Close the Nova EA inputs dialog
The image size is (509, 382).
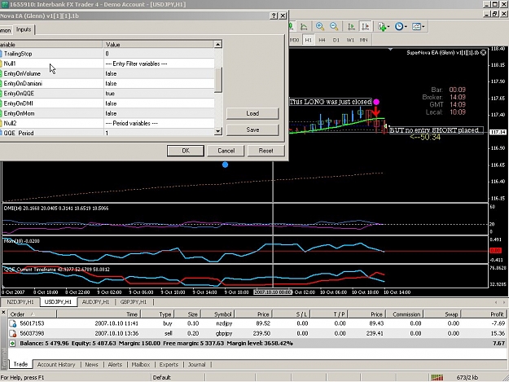pyautogui.click(x=283, y=15)
